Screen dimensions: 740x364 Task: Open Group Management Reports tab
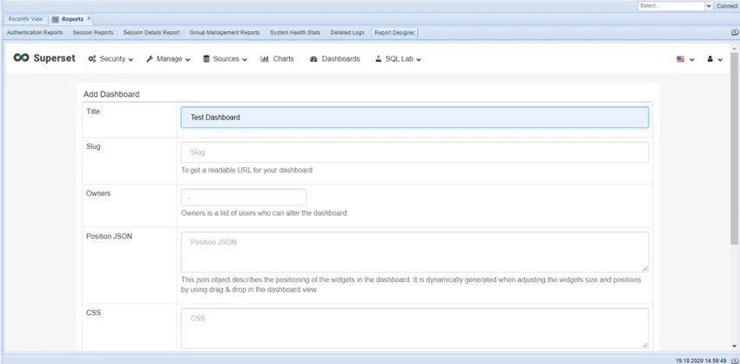tap(225, 32)
